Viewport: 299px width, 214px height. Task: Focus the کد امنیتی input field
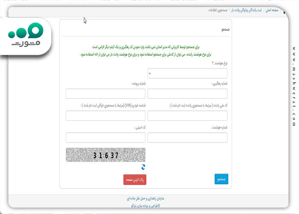106,137
